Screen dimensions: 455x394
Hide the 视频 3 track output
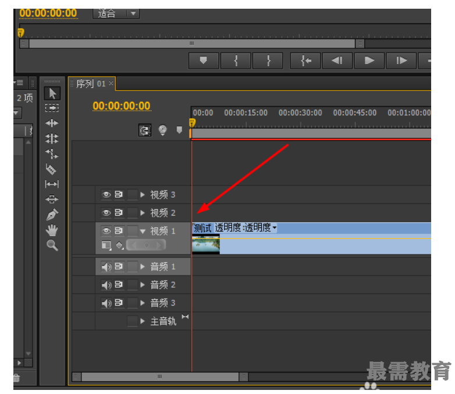tap(106, 194)
